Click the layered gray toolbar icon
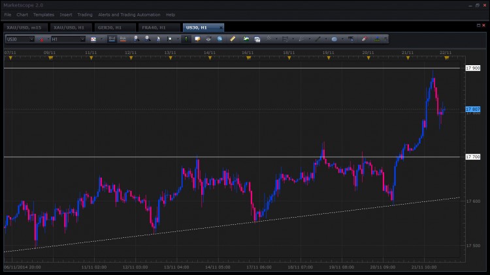Image resolution: width=490 pixels, height=275 pixels. point(208,38)
